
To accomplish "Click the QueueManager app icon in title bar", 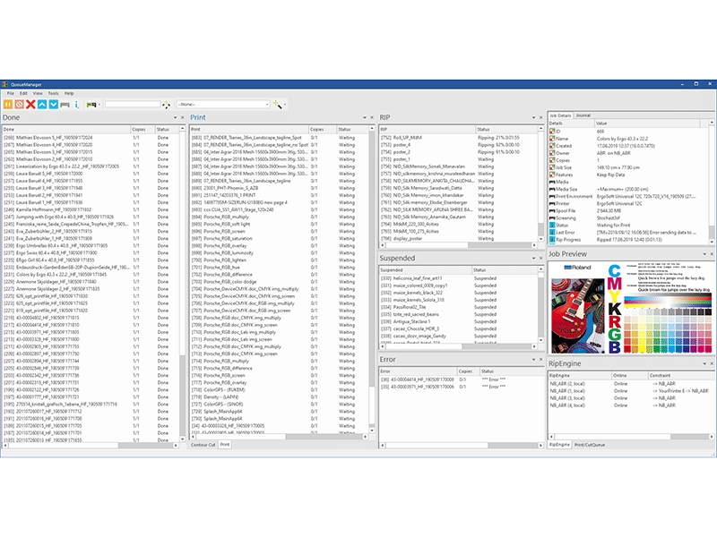I will [5, 84].
